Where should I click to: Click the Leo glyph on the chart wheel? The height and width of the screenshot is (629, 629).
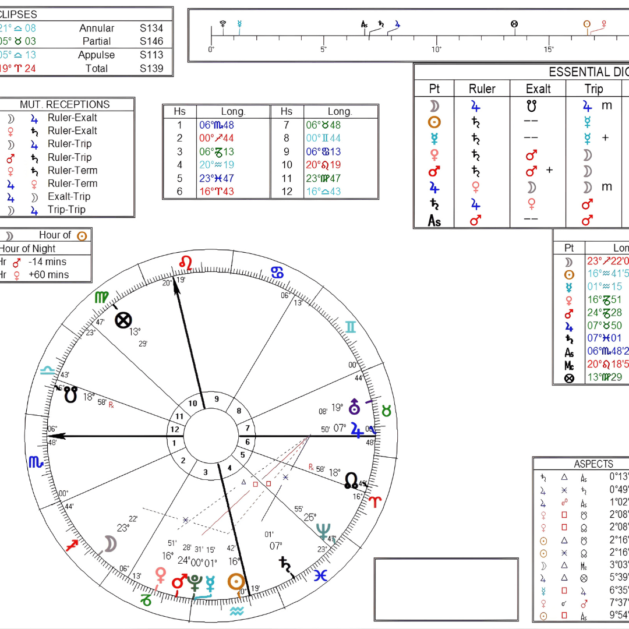coord(185,263)
